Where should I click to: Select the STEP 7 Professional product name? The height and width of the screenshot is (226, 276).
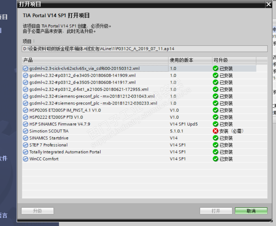[49, 145]
